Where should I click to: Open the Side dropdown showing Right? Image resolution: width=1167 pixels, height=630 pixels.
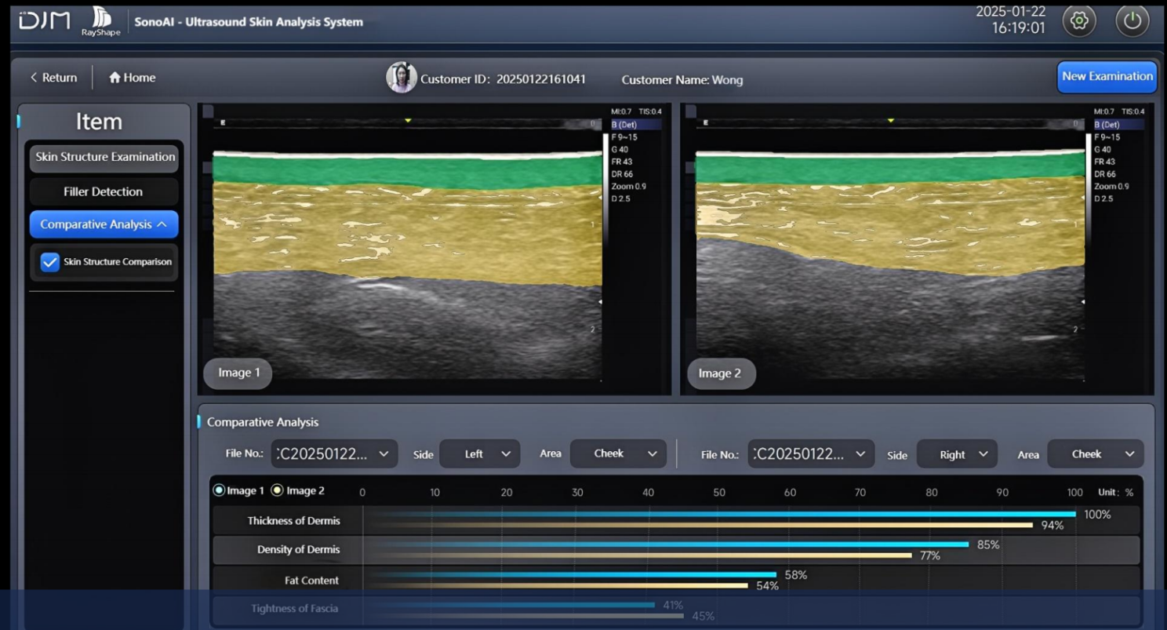(957, 454)
